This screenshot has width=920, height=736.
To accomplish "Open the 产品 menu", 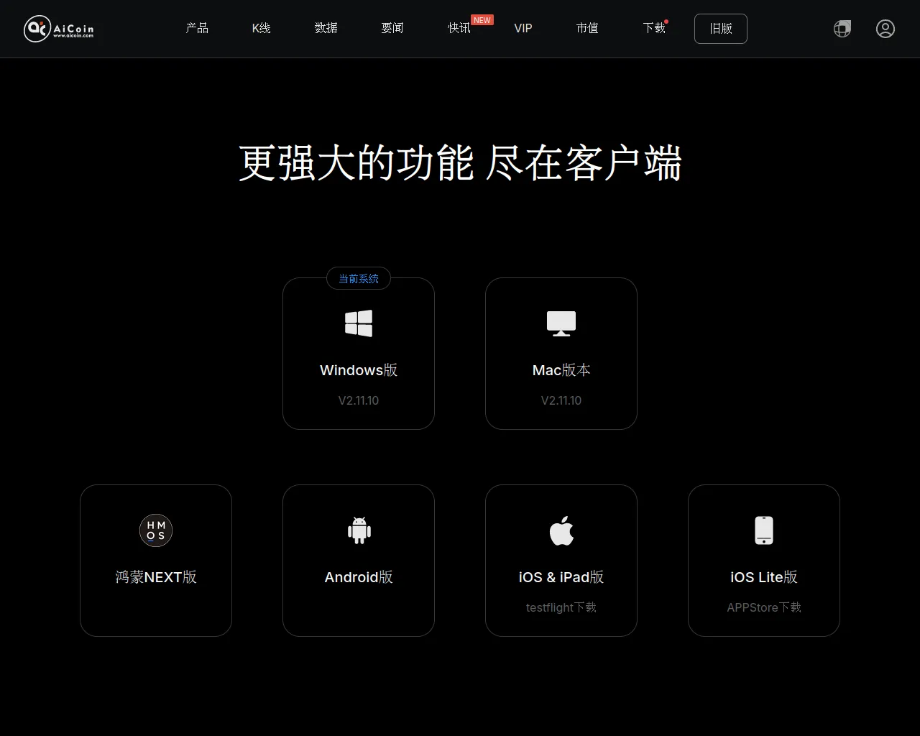I will (x=197, y=28).
